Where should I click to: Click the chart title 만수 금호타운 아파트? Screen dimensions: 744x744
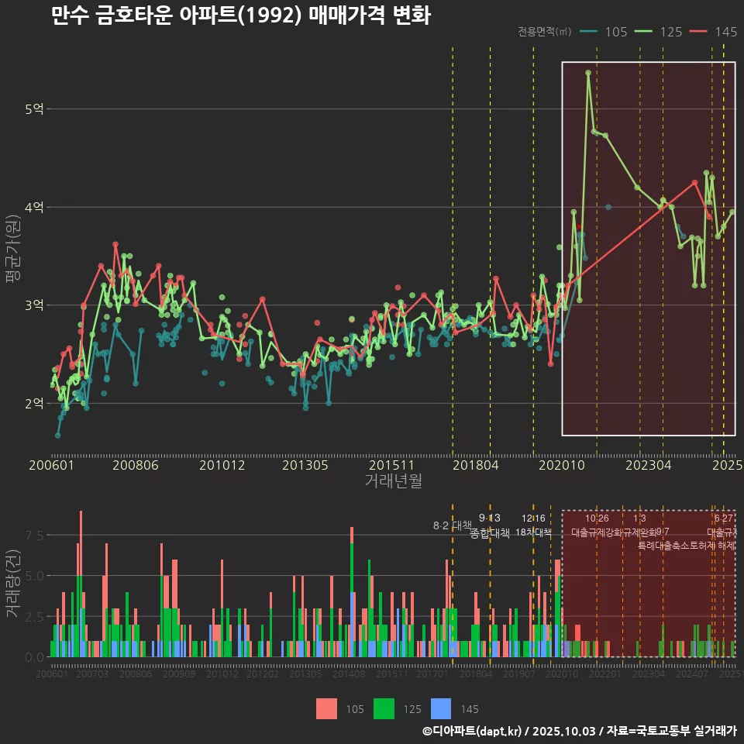click(240, 15)
